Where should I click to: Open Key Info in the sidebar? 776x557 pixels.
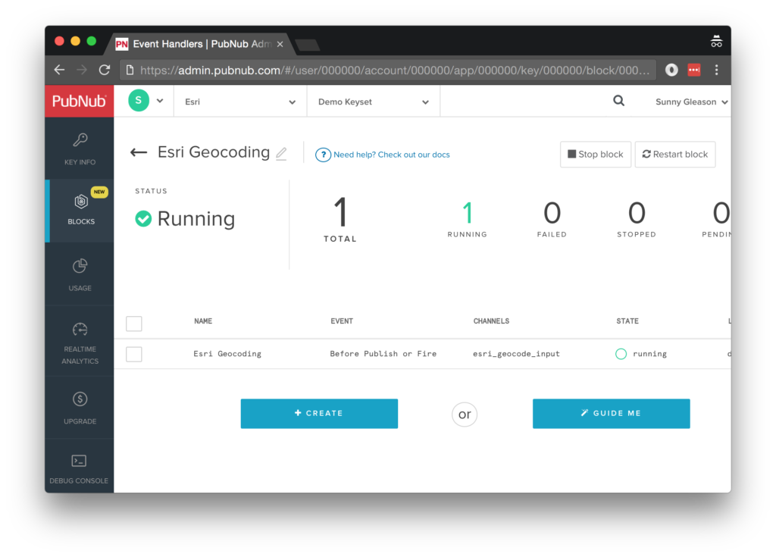(80, 149)
